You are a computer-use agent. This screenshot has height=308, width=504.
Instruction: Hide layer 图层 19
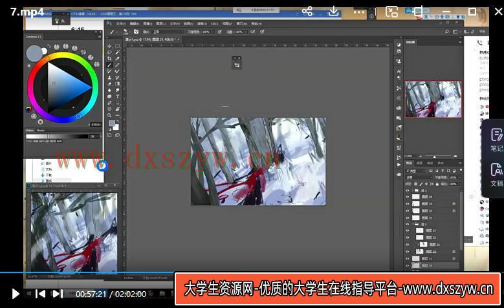[408, 266]
